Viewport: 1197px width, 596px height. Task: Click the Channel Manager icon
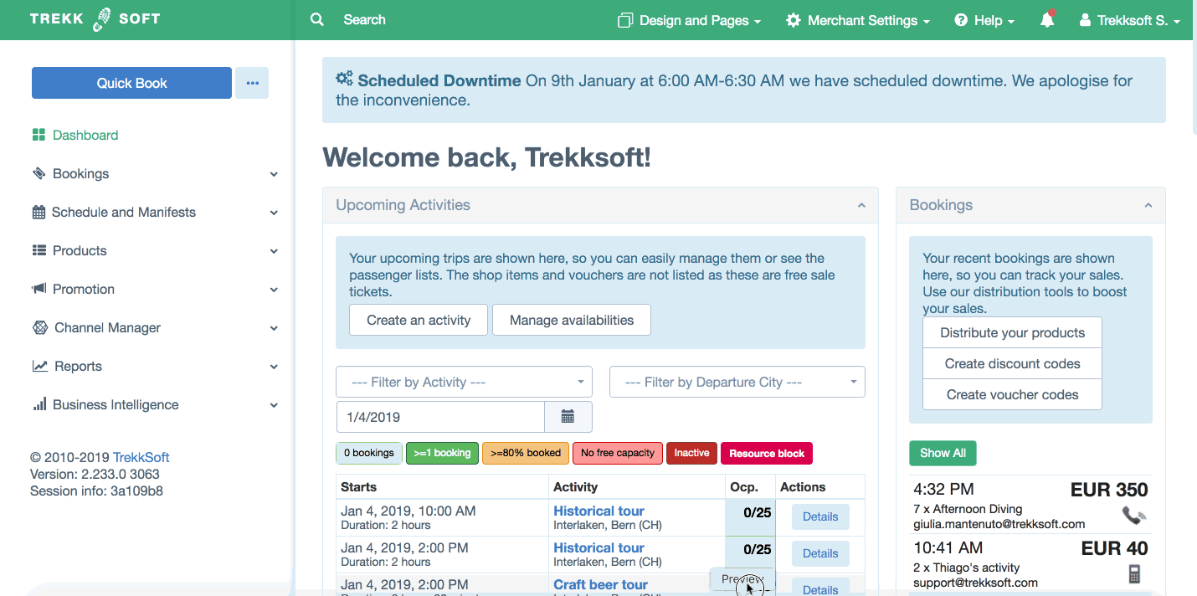pos(39,327)
